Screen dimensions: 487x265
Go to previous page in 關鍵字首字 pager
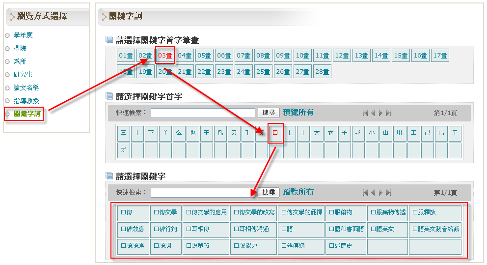coord(373,113)
